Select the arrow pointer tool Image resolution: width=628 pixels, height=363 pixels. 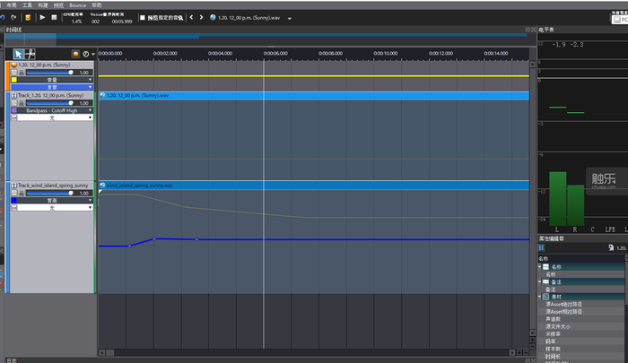click(18, 53)
